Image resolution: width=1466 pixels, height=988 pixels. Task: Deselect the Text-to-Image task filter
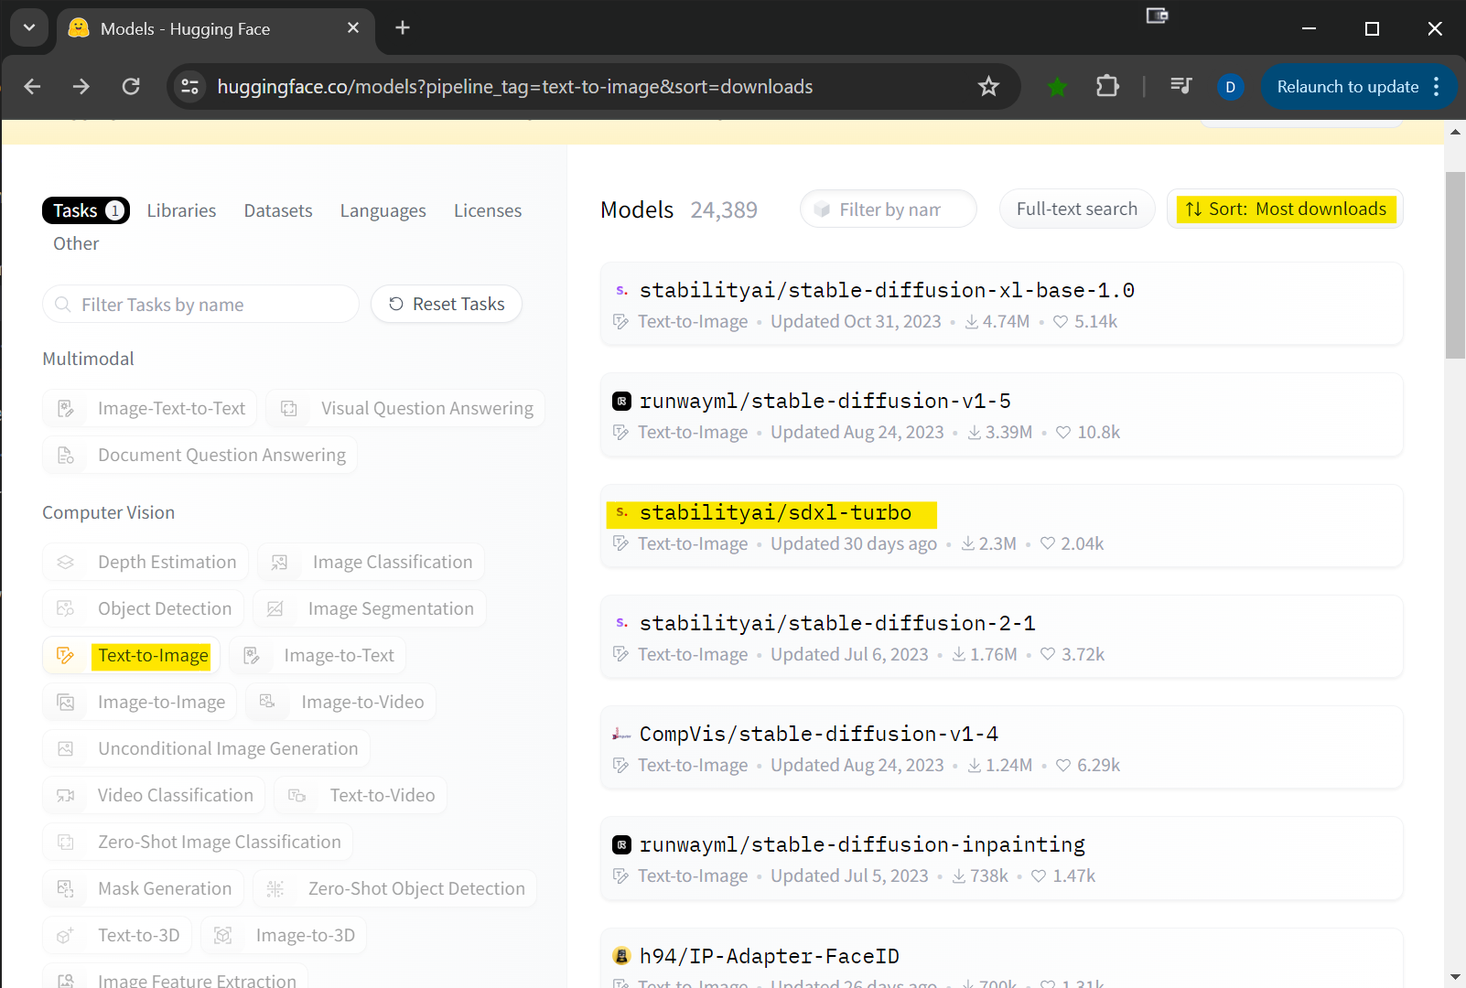coord(132,655)
